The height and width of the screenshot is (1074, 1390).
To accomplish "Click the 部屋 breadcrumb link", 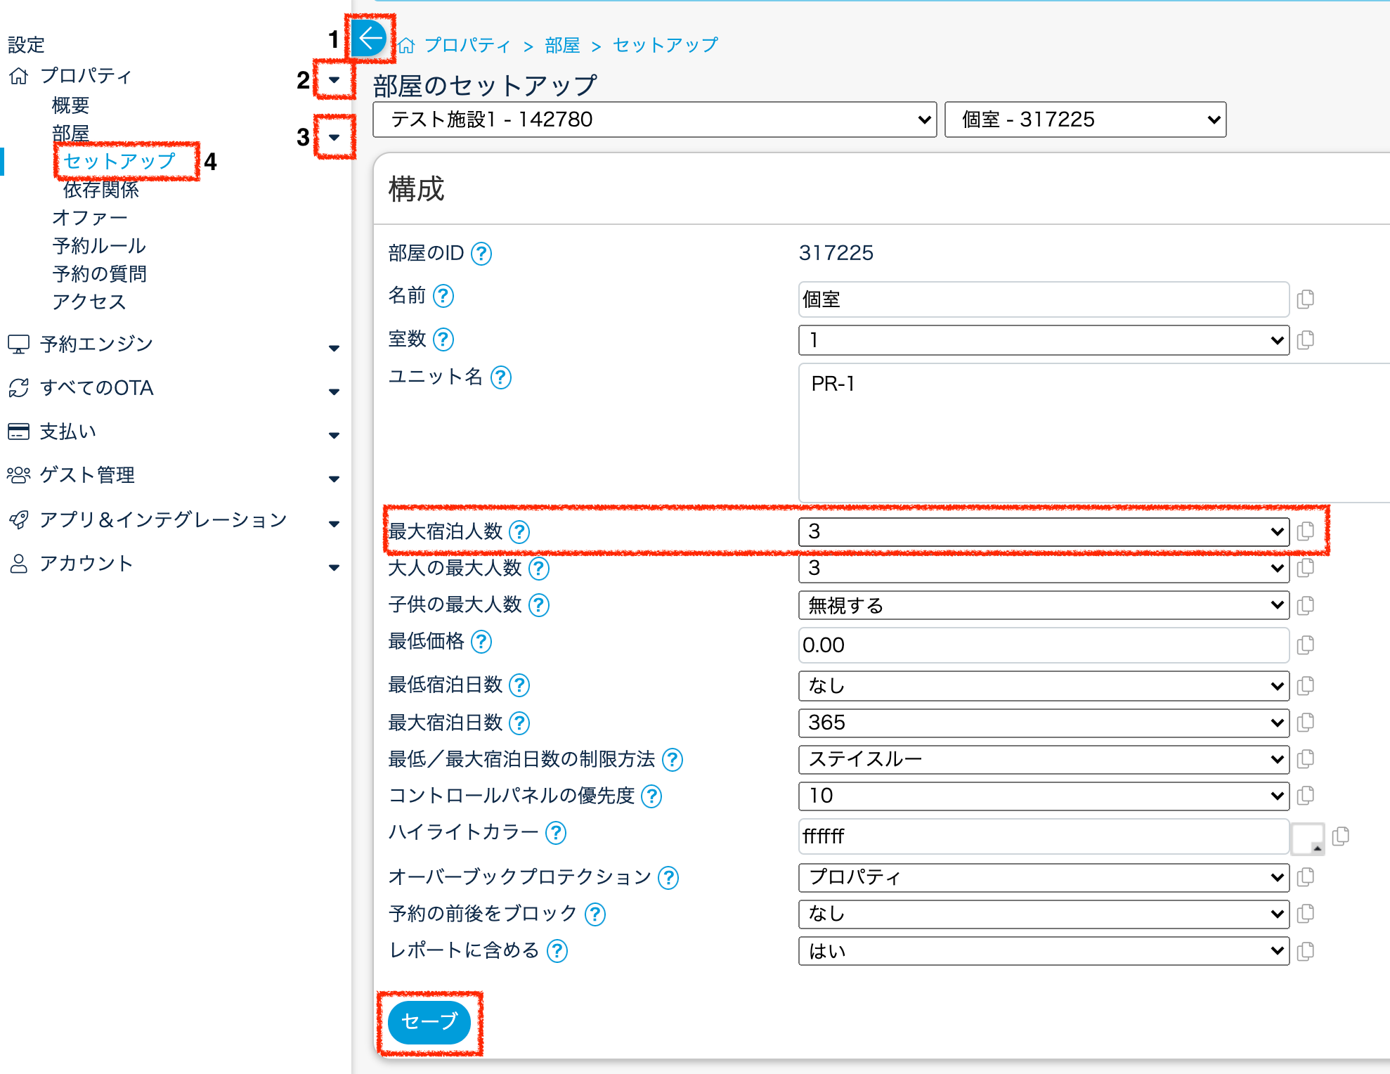I will 562,46.
